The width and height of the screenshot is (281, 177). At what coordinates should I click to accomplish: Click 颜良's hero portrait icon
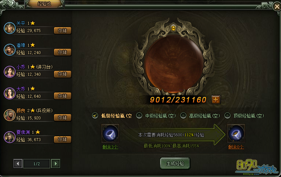10,115
